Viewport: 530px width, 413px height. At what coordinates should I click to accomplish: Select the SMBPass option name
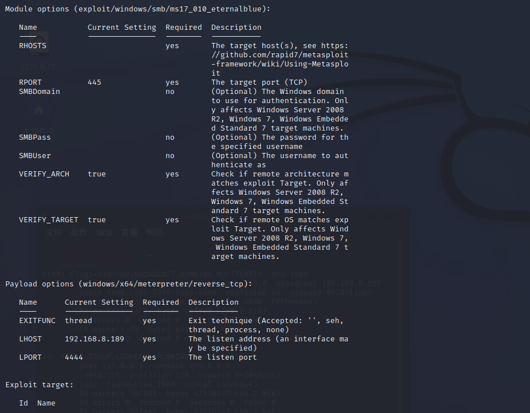click(35, 137)
